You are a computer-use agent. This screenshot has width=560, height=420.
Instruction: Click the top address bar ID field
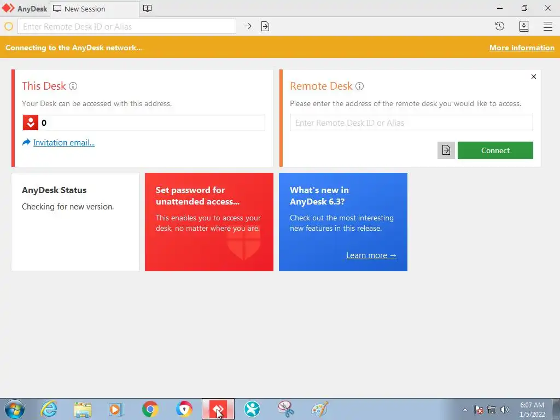pos(127,26)
